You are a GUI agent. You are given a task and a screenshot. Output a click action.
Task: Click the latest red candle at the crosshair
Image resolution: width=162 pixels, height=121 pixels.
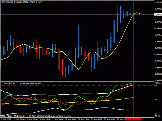click(x=133, y=19)
